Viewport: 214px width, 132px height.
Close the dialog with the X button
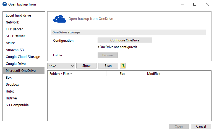(207, 4)
